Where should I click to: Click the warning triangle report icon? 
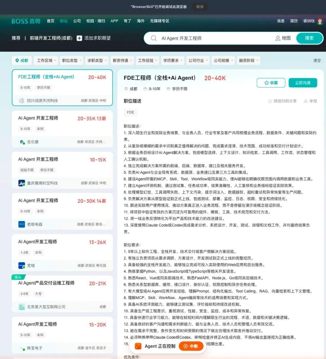tap(305, 101)
